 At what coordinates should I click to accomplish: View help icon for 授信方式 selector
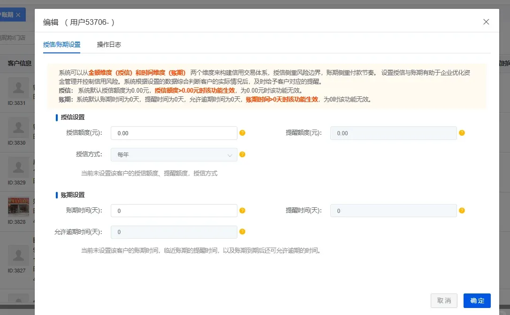click(243, 154)
